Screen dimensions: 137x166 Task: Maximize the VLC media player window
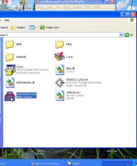point(107,2)
